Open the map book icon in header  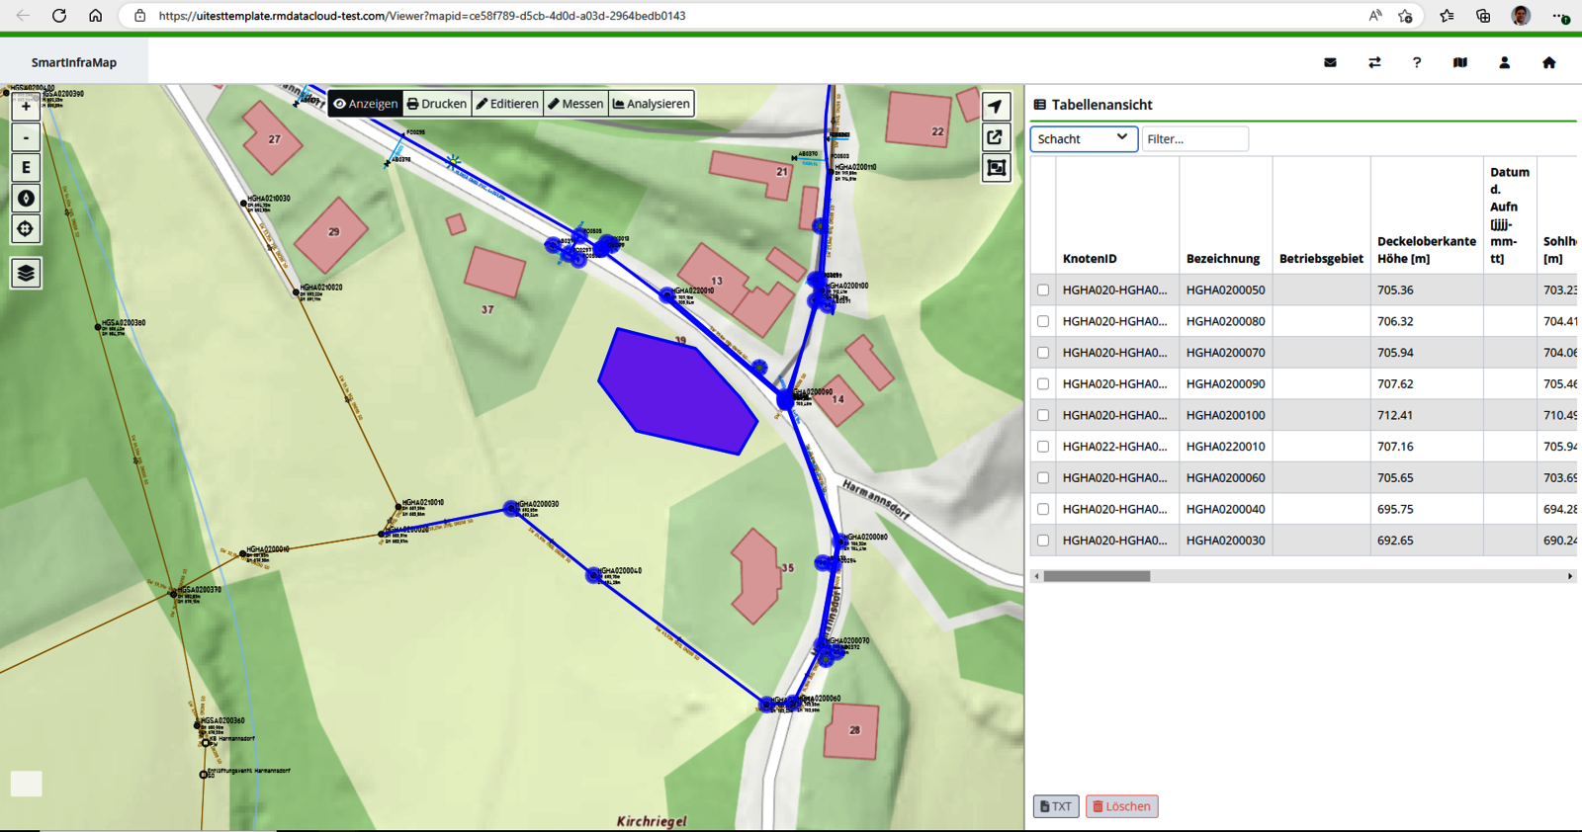point(1459,62)
